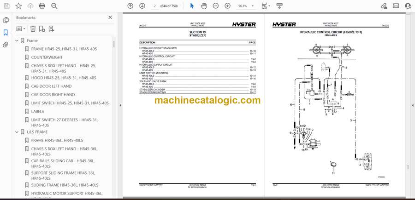
Task: Zoom in with the plus button
Action: (228, 6)
